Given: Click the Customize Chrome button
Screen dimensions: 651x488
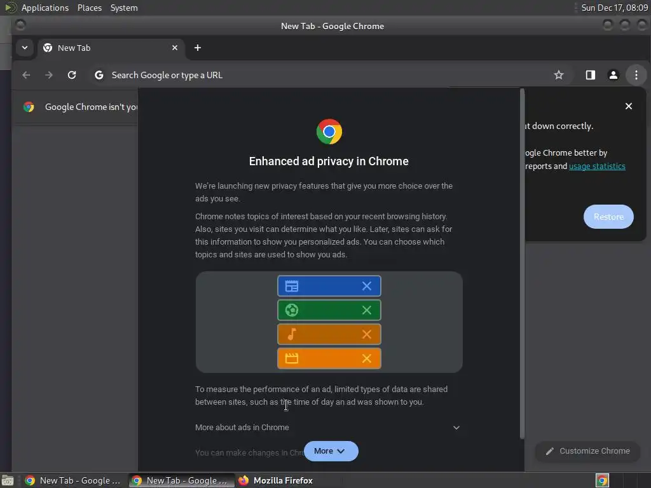Looking at the screenshot, I should tap(588, 451).
